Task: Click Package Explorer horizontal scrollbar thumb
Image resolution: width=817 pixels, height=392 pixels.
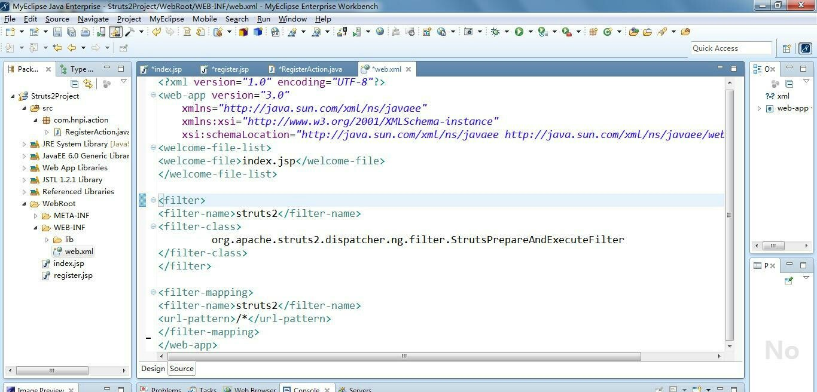Action: [51, 370]
